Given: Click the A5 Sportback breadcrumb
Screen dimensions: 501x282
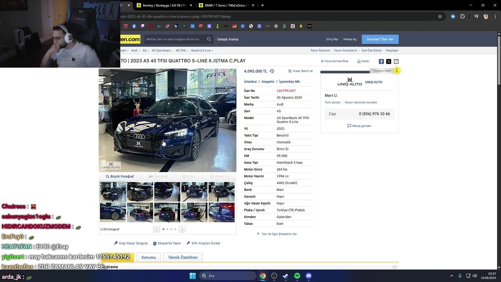Looking at the screenshot, I should (x=161, y=51).
